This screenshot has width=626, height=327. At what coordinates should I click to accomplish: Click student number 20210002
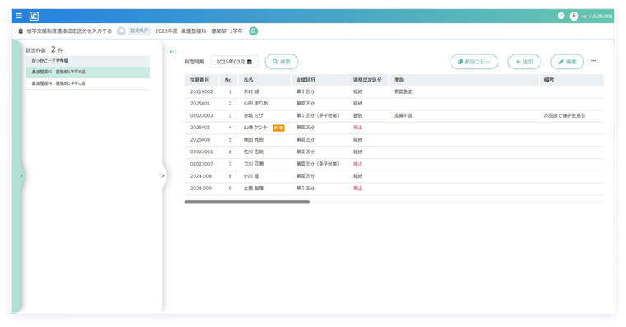201,91
